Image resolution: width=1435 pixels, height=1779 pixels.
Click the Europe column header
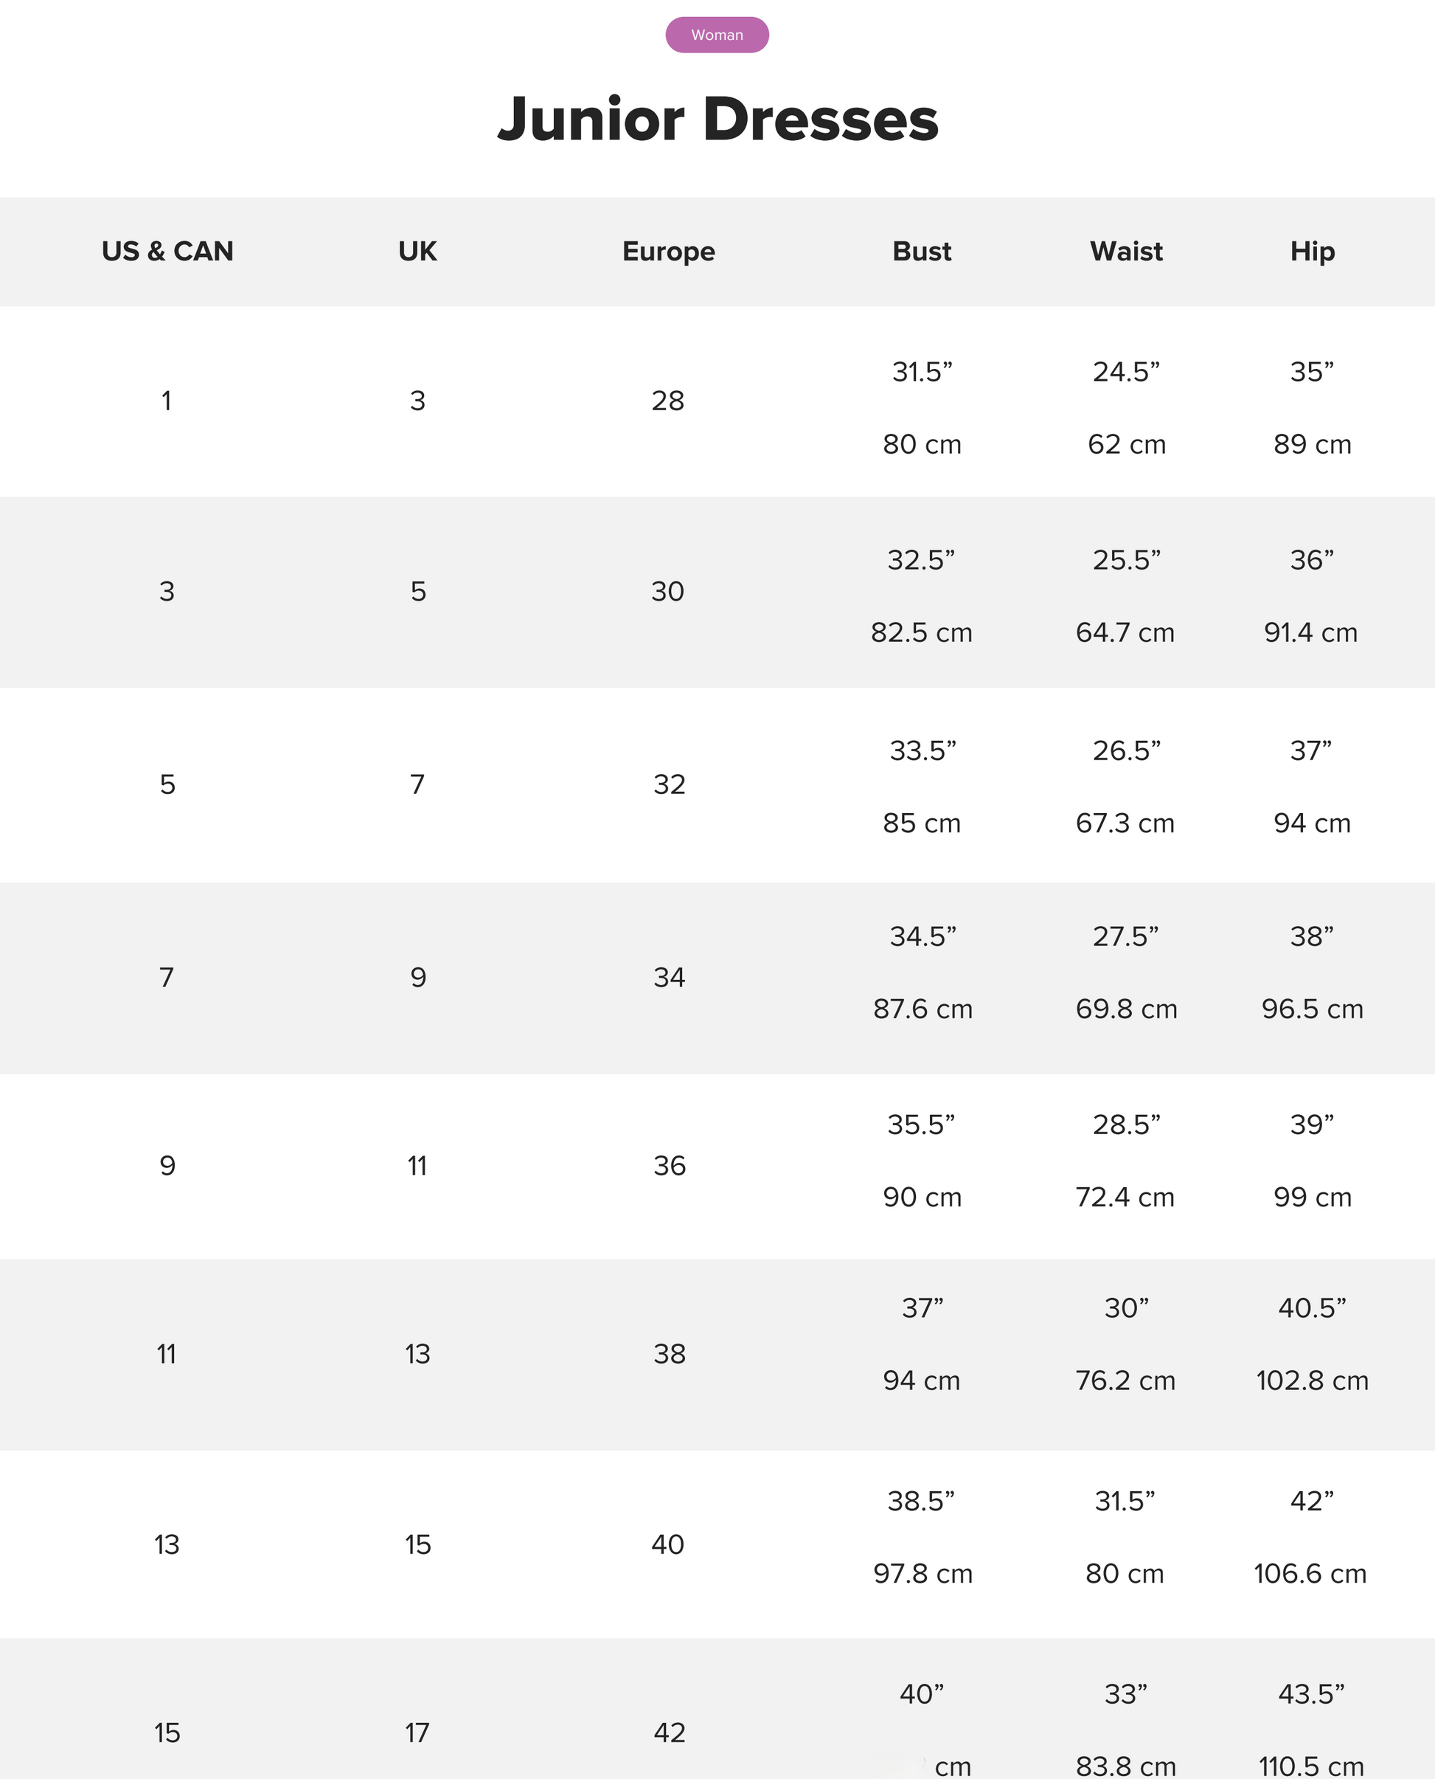668,252
